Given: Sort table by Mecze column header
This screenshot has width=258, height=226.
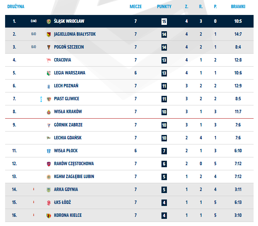Looking at the screenshot, I should [x=136, y=6].
